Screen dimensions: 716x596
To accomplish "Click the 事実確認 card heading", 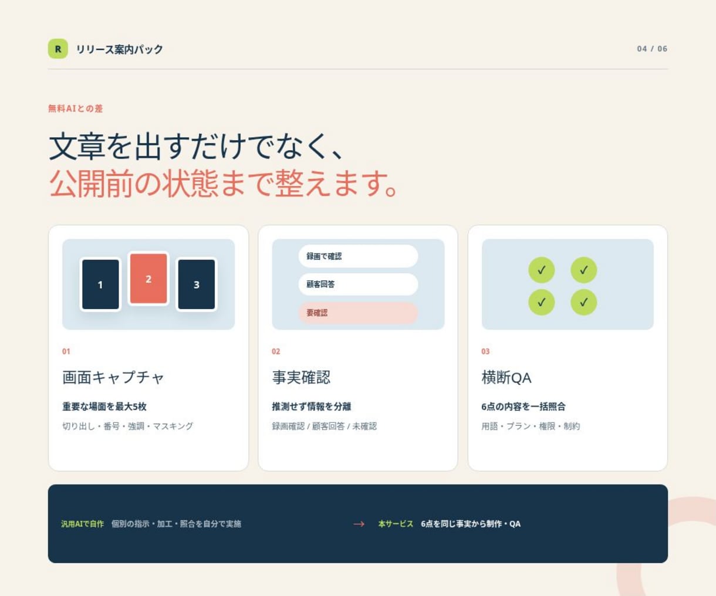I will click(x=301, y=377).
